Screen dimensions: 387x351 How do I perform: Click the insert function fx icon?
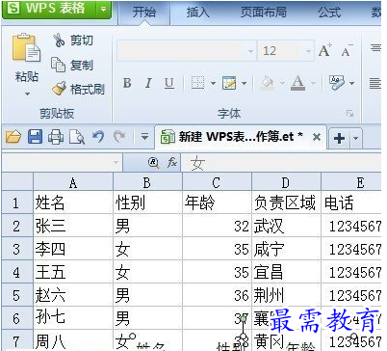(x=172, y=163)
